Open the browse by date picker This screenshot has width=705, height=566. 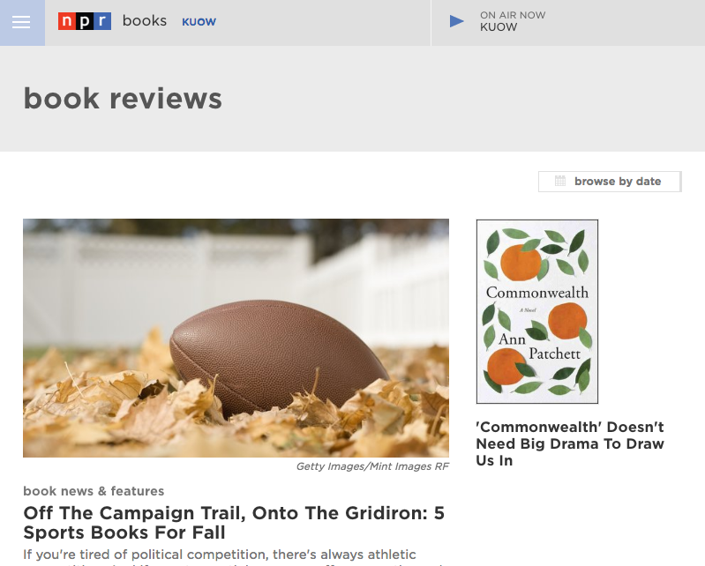pos(617,182)
